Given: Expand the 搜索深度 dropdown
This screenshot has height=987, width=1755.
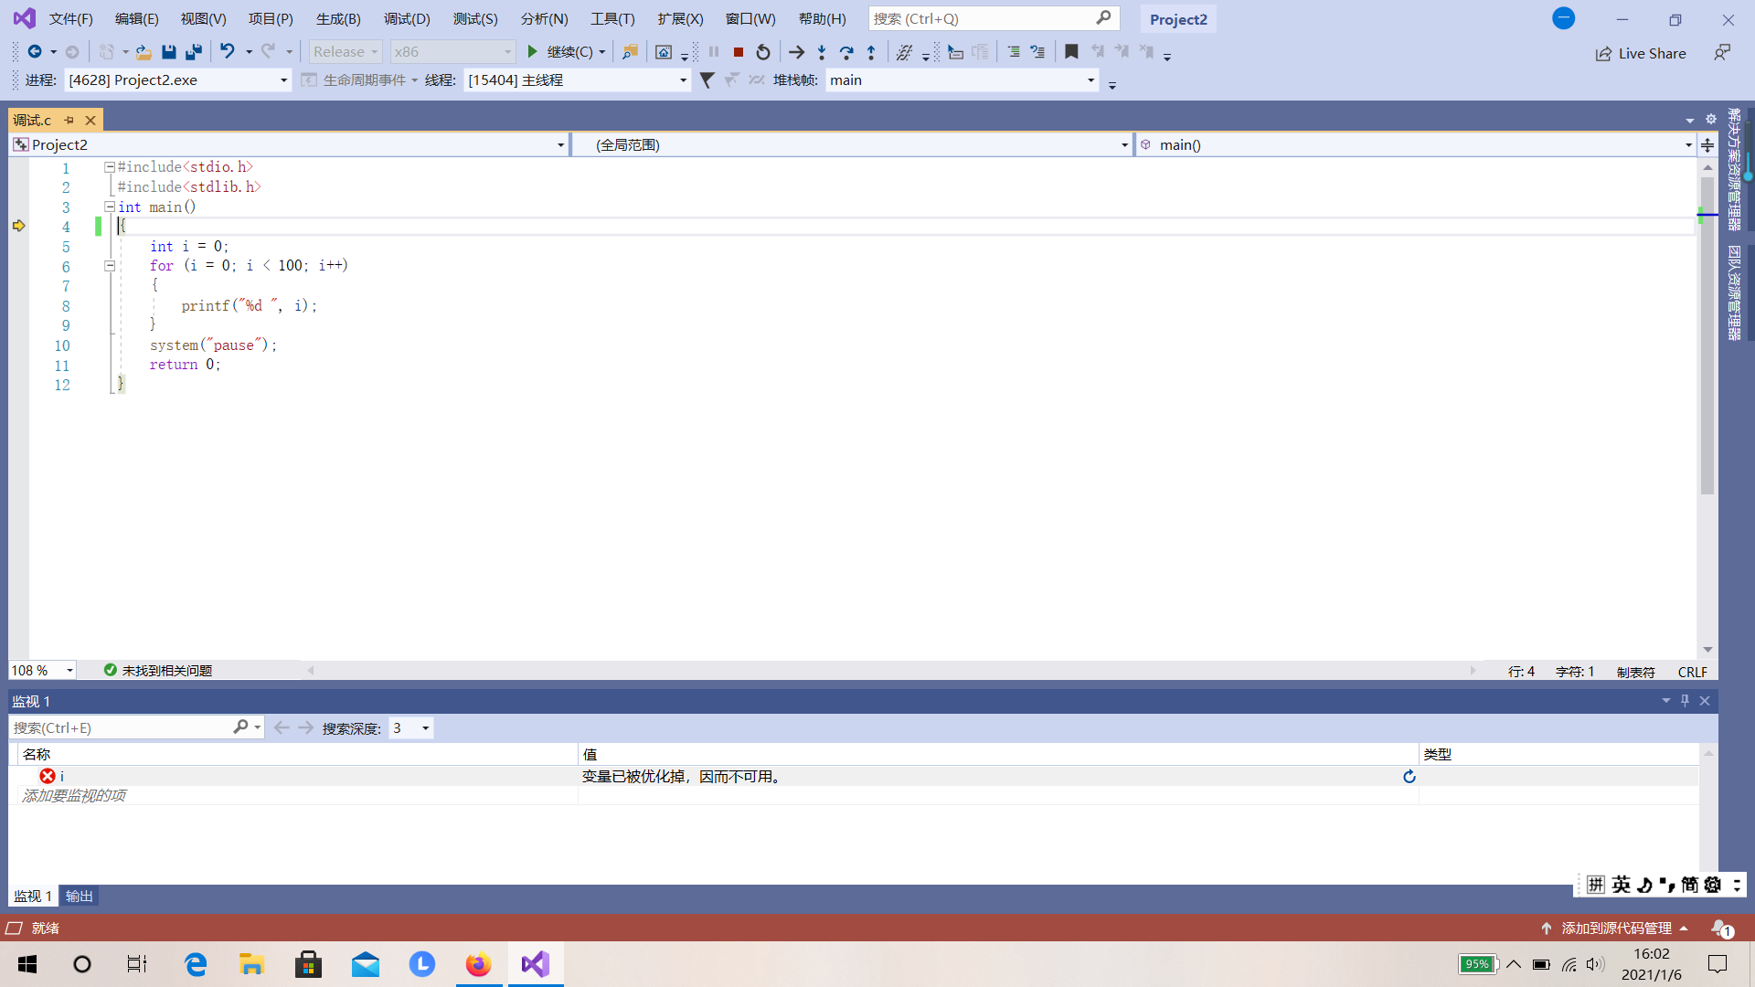Looking at the screenshot, I should point(425,728).
